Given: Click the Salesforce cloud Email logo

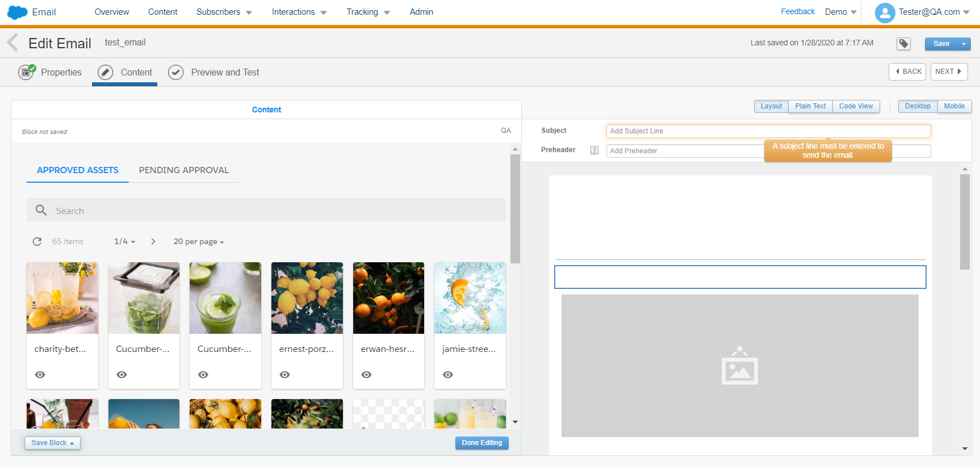Looking at the screenshot, I should click(x=32, y=12).
